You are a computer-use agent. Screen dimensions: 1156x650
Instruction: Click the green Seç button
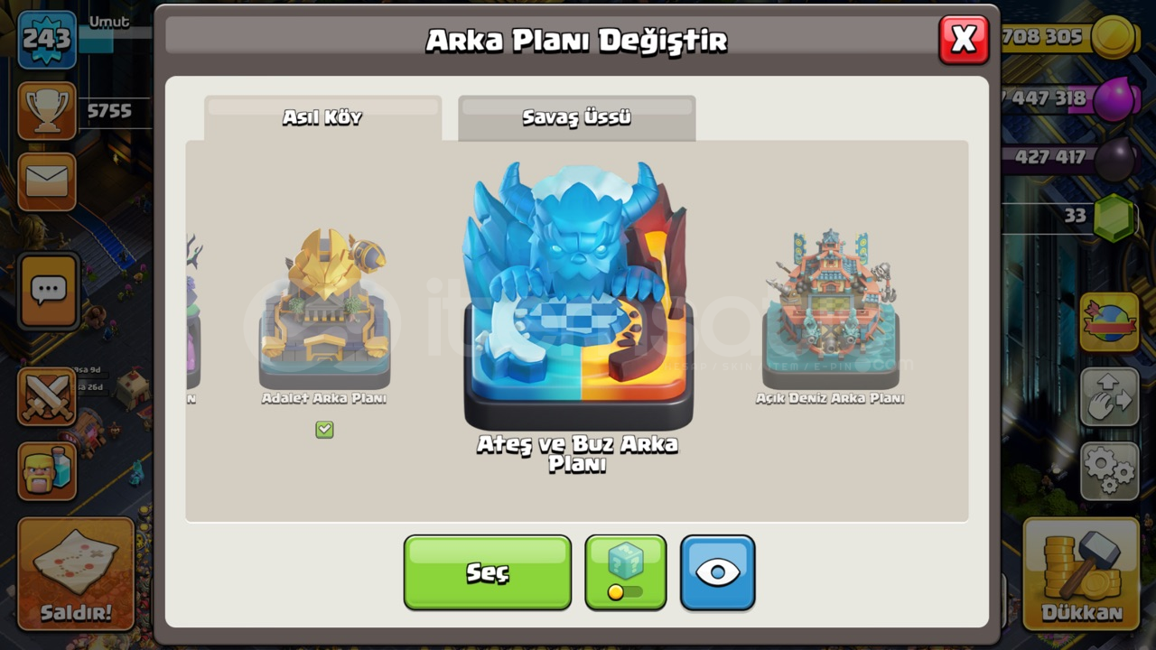(488, 572)
